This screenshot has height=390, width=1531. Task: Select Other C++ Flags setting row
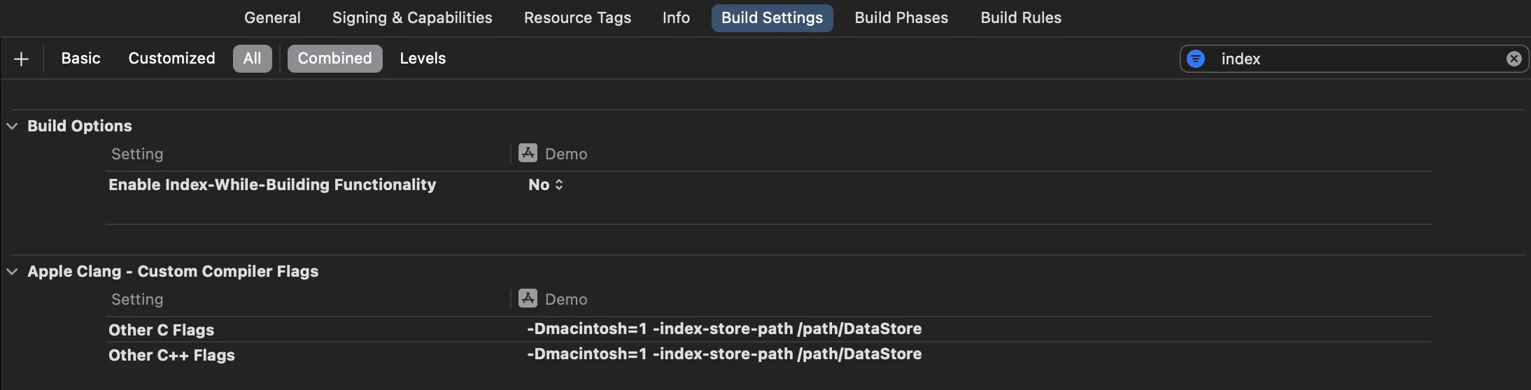pyautogui.click(x=171, y=355)
